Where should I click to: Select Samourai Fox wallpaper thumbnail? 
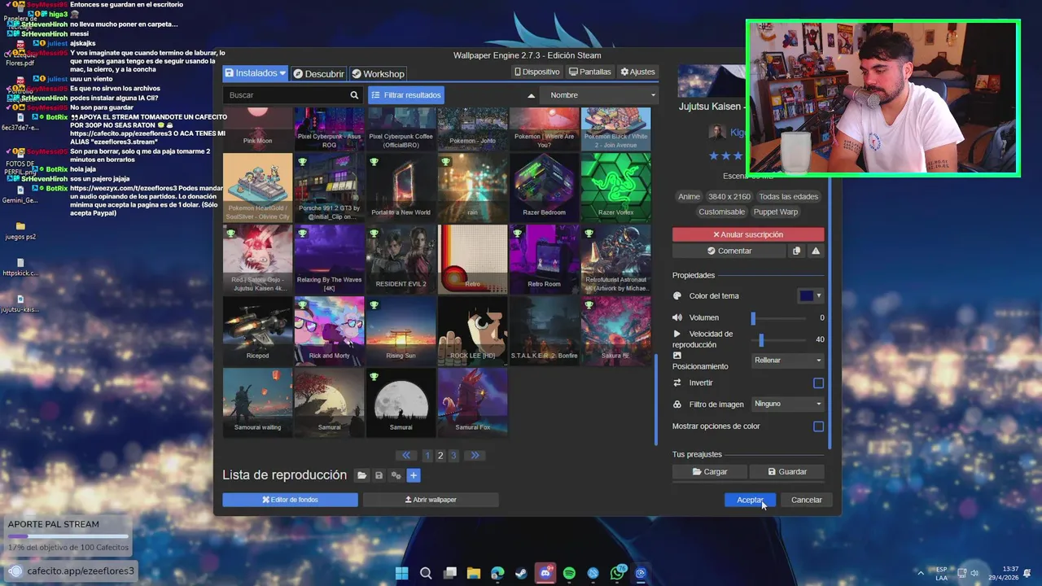(472, 403)
